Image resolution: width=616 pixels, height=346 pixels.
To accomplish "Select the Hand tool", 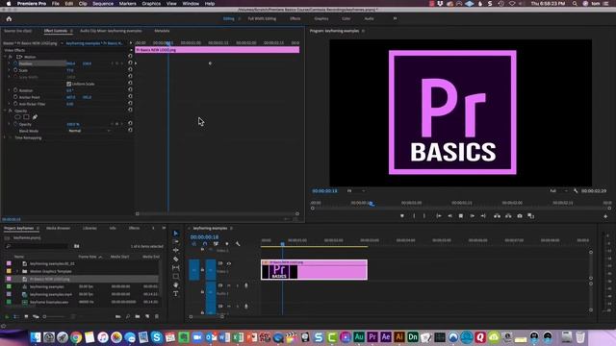I will [x=175, y=285].
